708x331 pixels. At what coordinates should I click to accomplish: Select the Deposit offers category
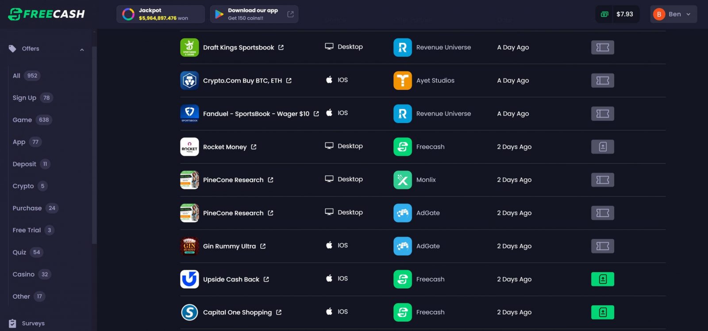(x=31, y=164)
